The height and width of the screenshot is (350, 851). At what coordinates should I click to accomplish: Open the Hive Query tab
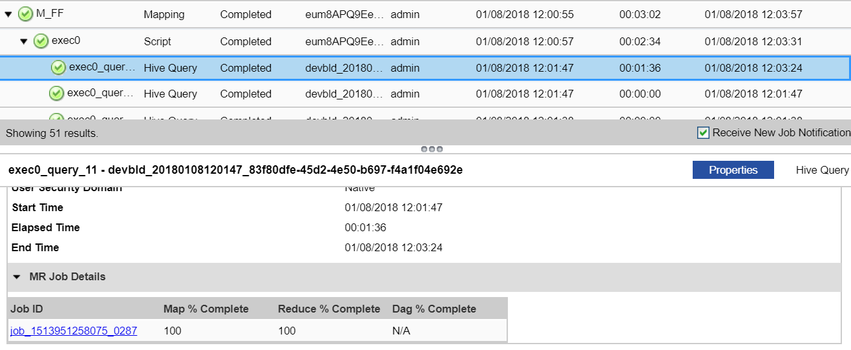[822, 170]
